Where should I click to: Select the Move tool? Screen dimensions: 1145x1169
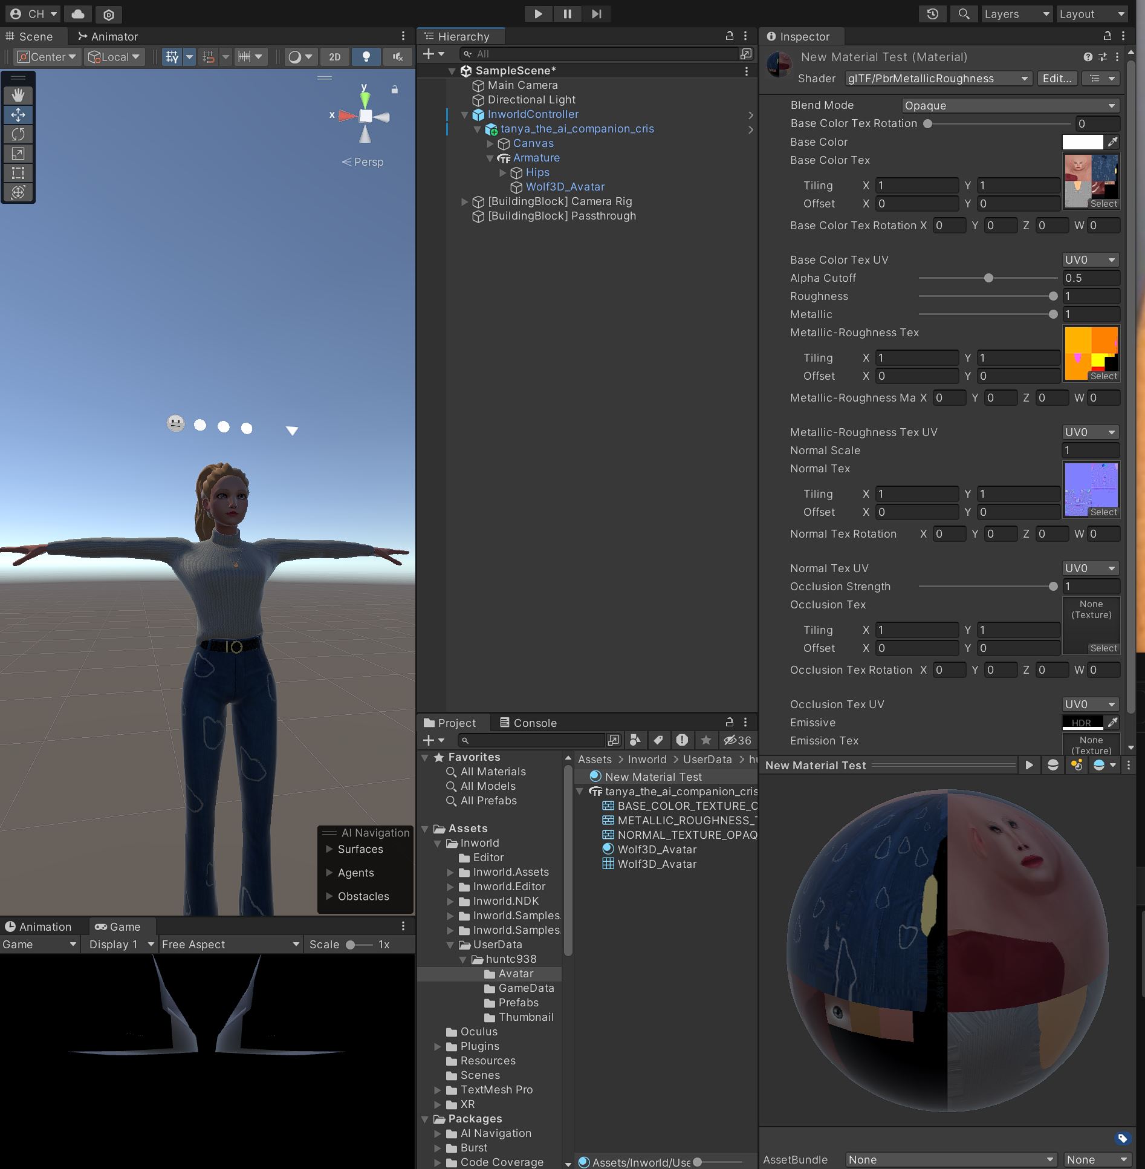tap(18, 114)
